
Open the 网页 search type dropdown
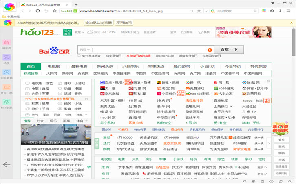coord(84,49)
